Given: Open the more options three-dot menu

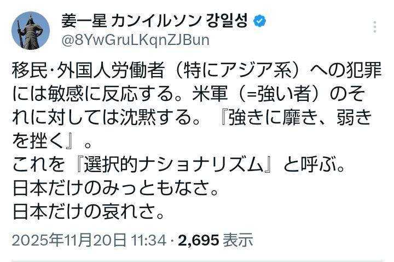Looking at the screenshot, I should [375, 27].
